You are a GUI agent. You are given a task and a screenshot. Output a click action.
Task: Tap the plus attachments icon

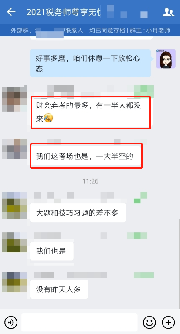click(168, 323)
